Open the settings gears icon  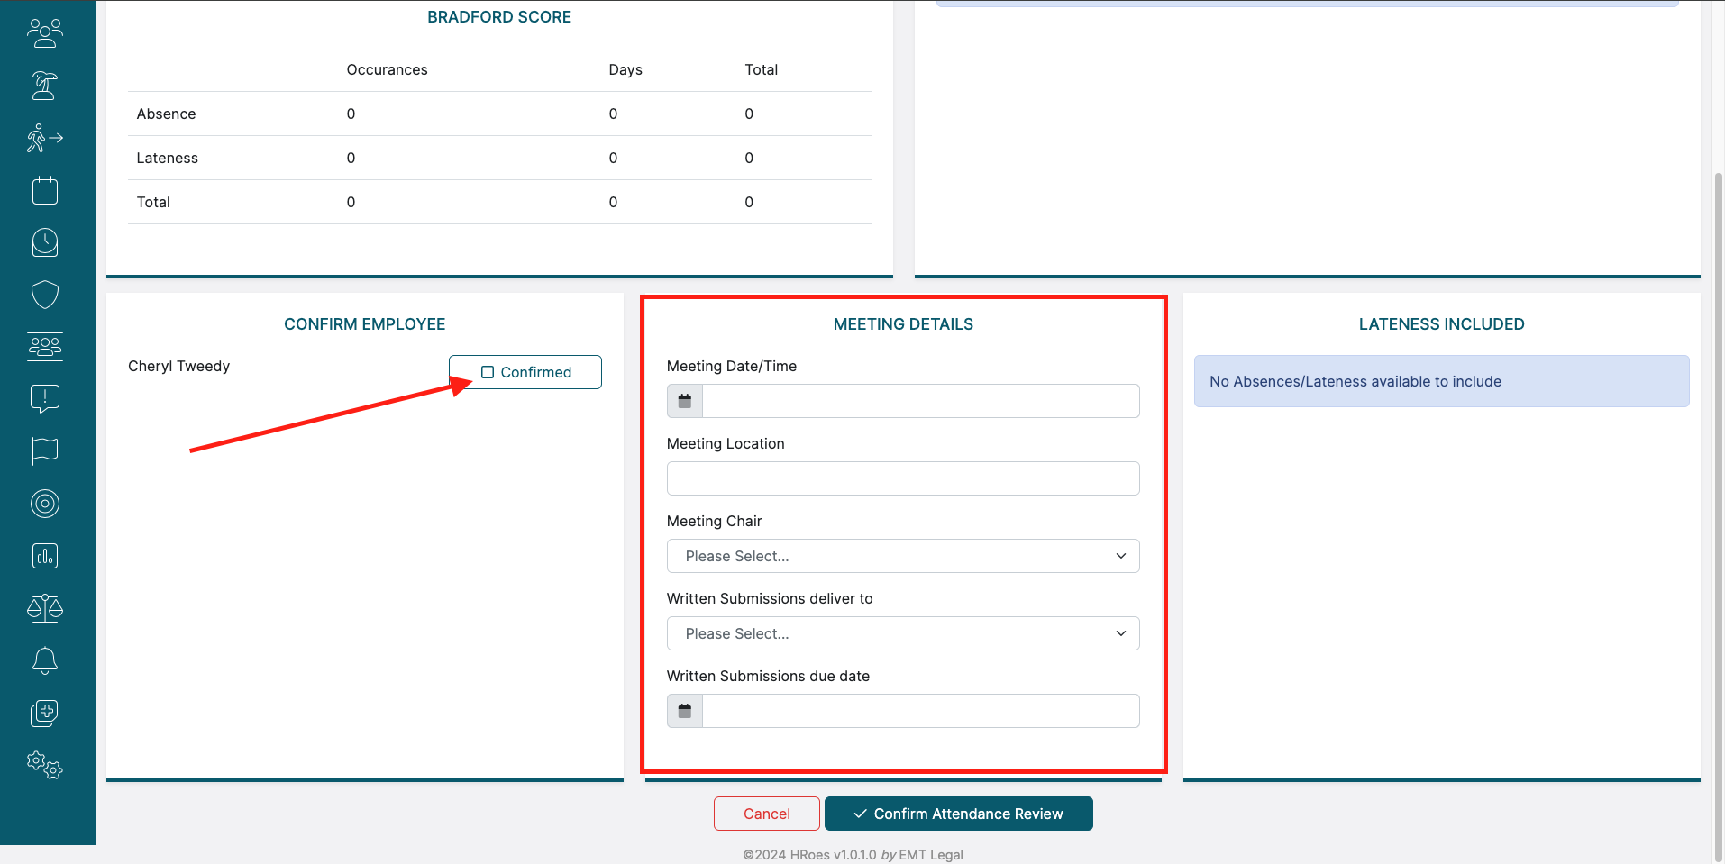44,765
